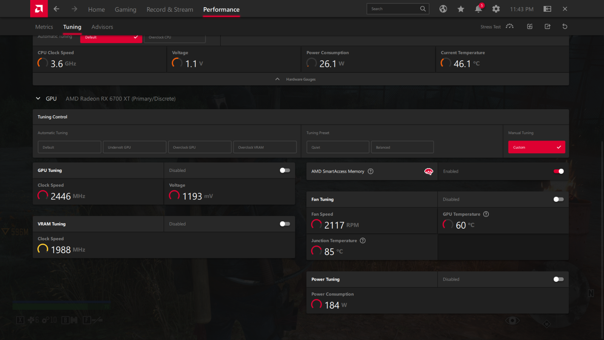Select Overclock VRAM preset
Image resolution: width=604 pixels, height=340 pixels.
[x=265, y=147]
